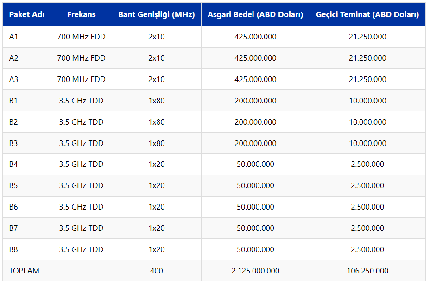The height and width of the screenshot is (286, 430).
Task: Select the A1 package row label
Action: pyautogui.click(x=13, y=37)
